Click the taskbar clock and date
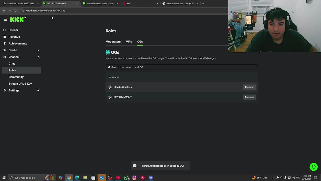The image size is (321, 181). coord(307,178)
